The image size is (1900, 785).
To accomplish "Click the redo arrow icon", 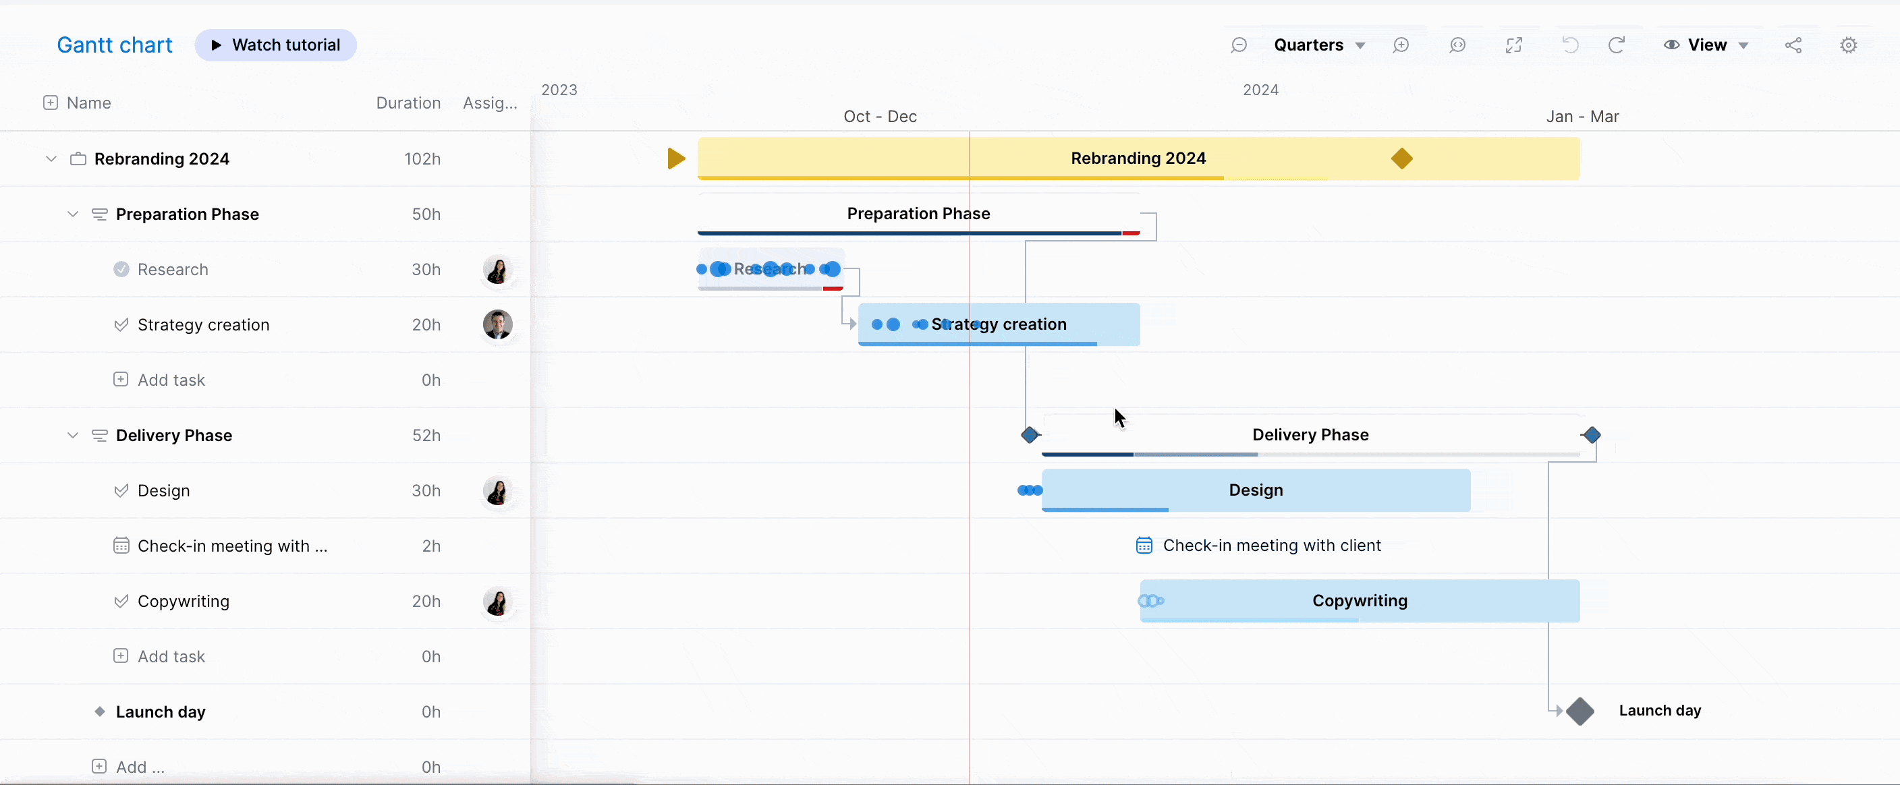I will [1616, 45].
